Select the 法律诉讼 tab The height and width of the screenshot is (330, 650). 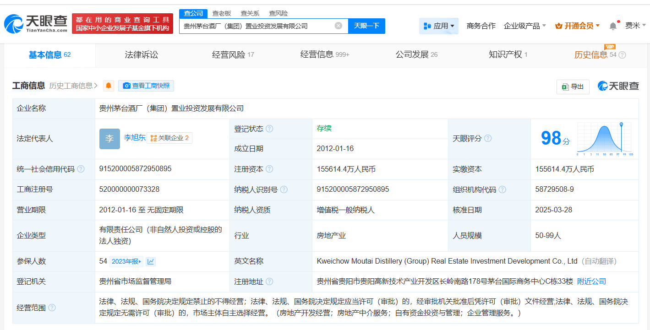[x=142, y=55]
